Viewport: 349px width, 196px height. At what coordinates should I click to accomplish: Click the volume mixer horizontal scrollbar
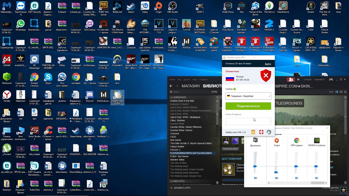point(298,183)
